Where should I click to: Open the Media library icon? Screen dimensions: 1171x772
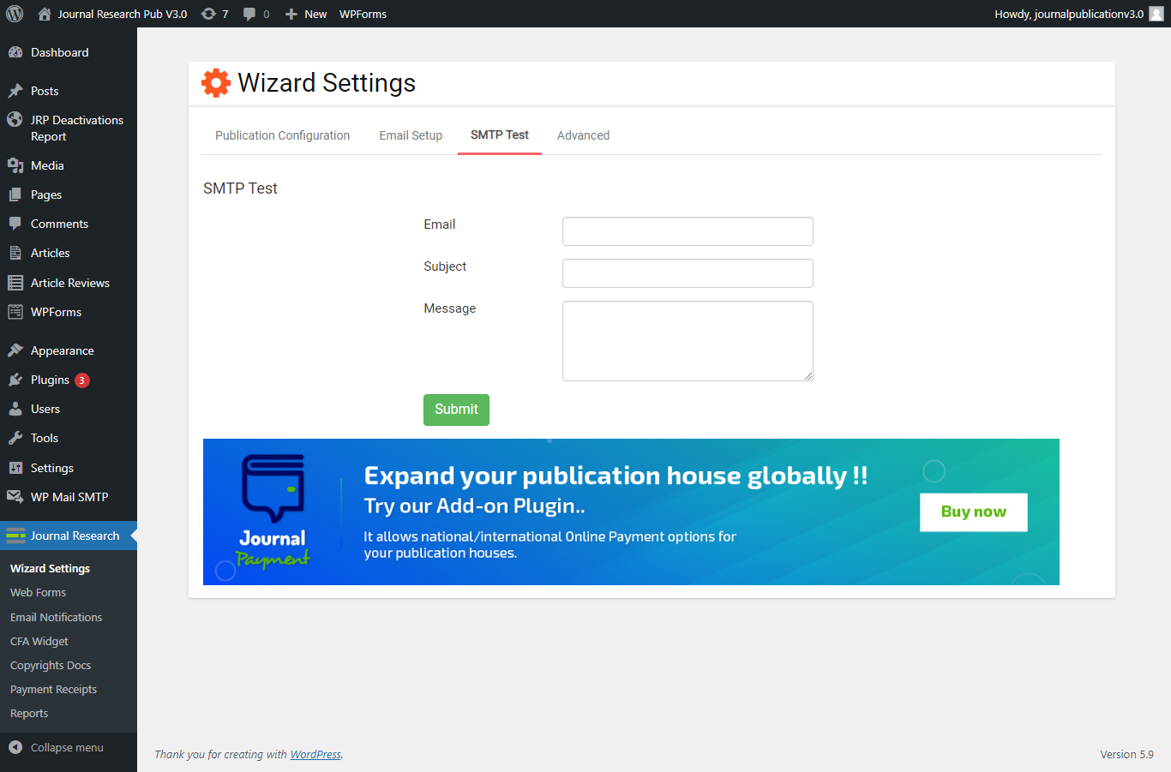click(x=15, y=165)
